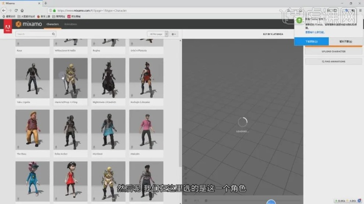Select the red-dress girl character thumbnail
Screen dimensions: 364x204
point(71,182)
